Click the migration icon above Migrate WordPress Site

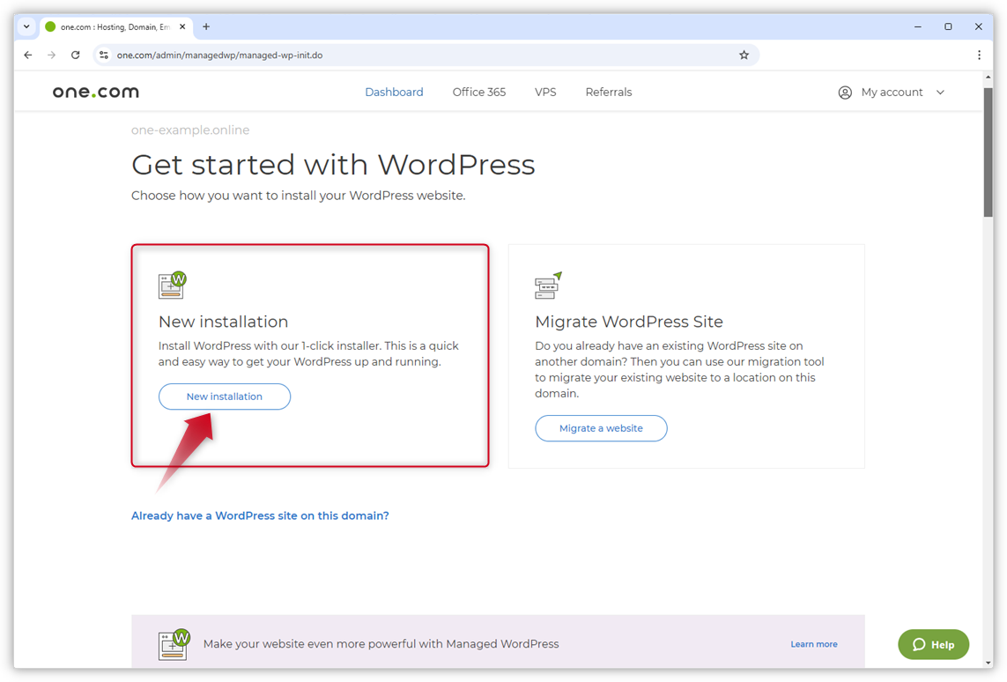pos(548,285)
